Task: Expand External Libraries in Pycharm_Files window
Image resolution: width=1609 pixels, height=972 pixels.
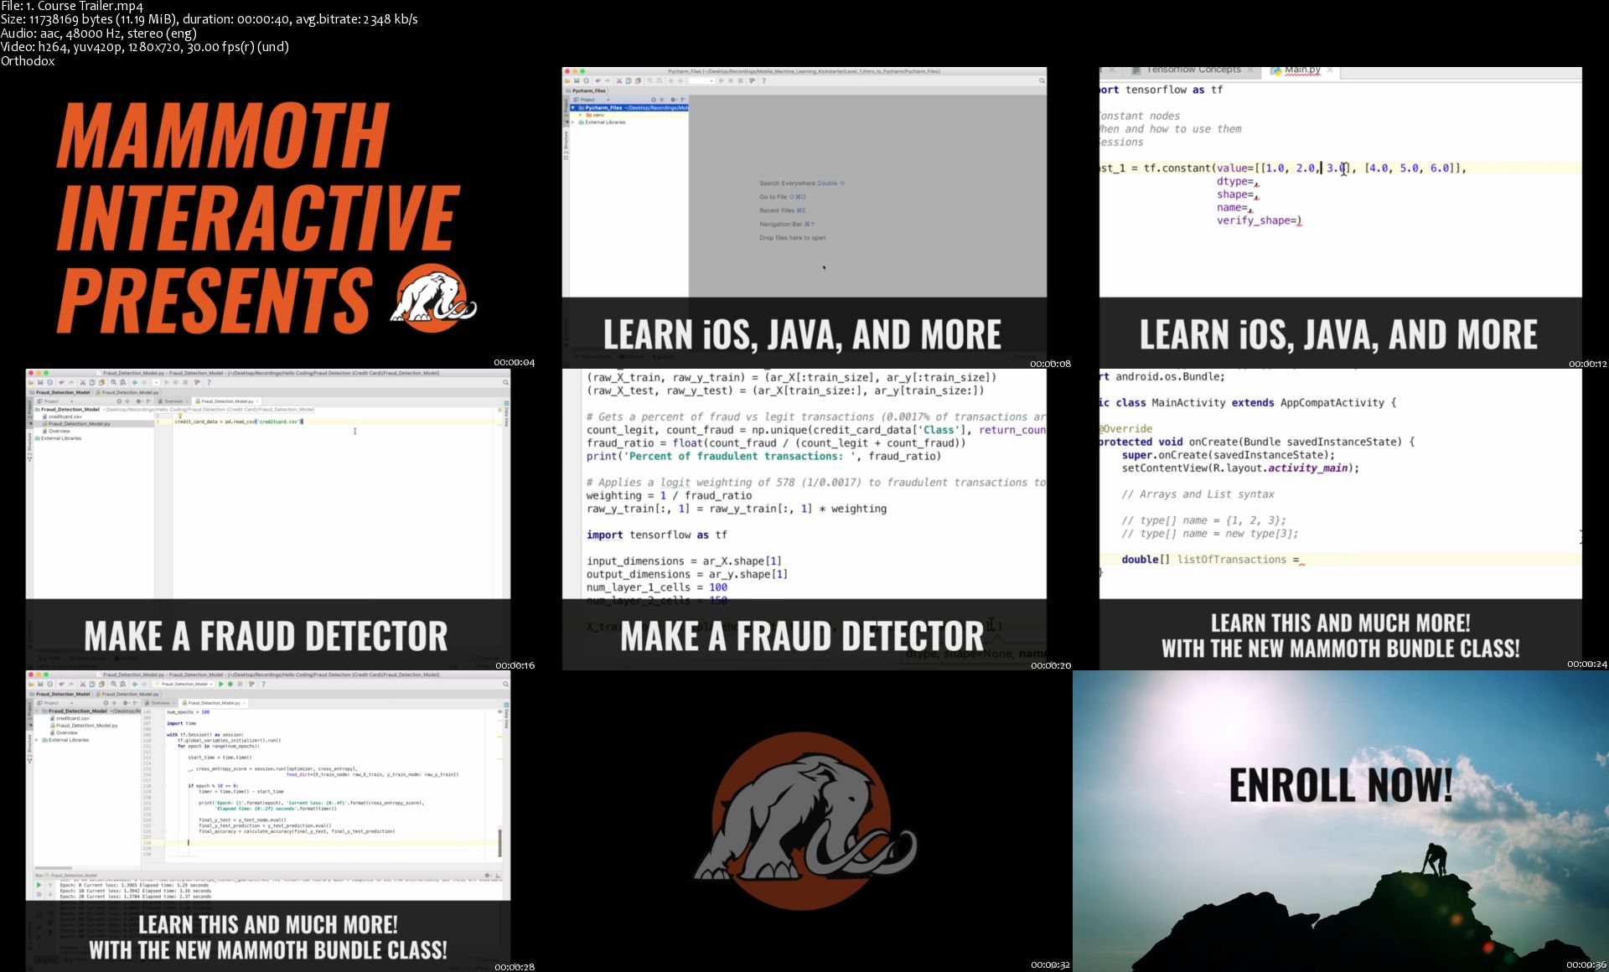Action: coord(573,122)
